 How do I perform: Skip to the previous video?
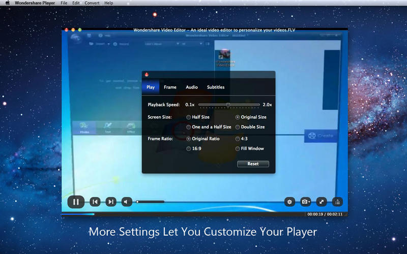point(95,202)
